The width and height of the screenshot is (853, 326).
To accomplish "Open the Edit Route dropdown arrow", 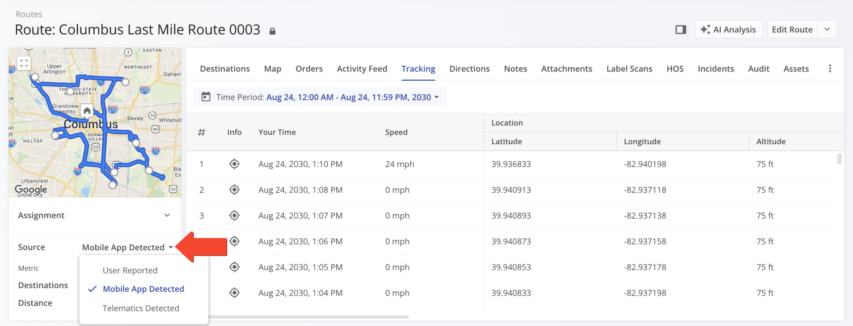I will coord(827,30).
